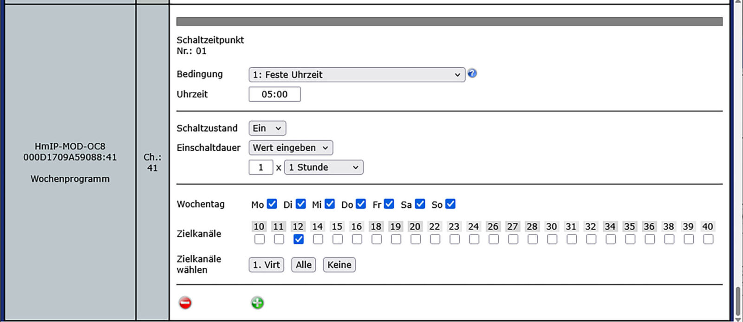
Task: Toggle the So weekday checkbox
Action: (450, 204)
